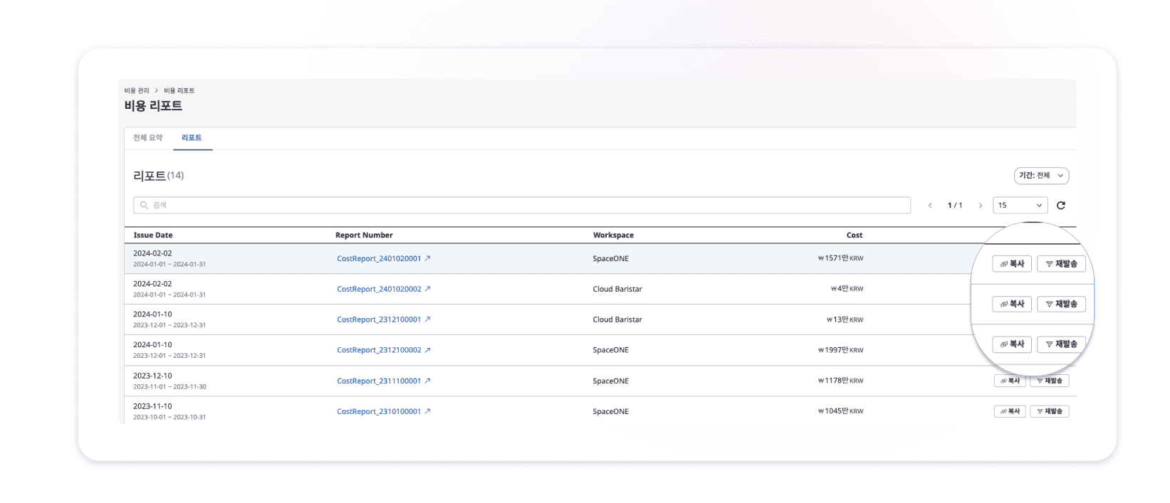Viewport: 1170px width, 503px height.
Task: Open the 기간: 전체 period dropdown
Action: (1041, 176)
